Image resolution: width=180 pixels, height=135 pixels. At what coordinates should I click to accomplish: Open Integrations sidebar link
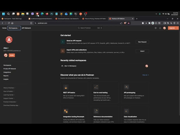(x=7, y=72)
